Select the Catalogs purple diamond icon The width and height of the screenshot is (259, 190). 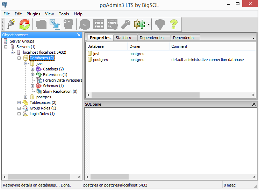click(38, 69)
